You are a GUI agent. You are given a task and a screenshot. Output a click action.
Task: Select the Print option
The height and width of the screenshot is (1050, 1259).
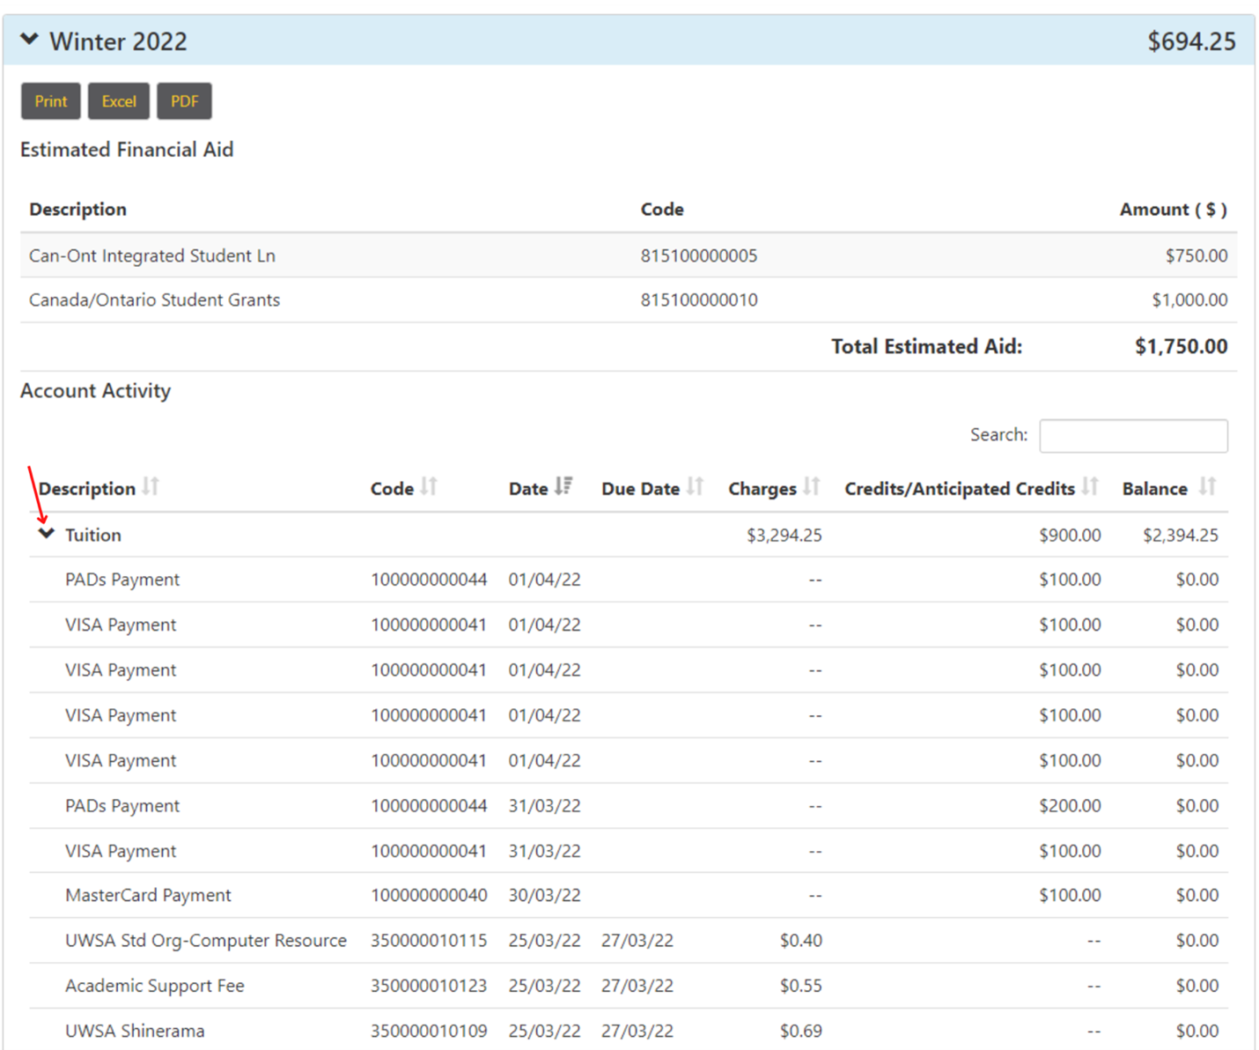[50, 100]
